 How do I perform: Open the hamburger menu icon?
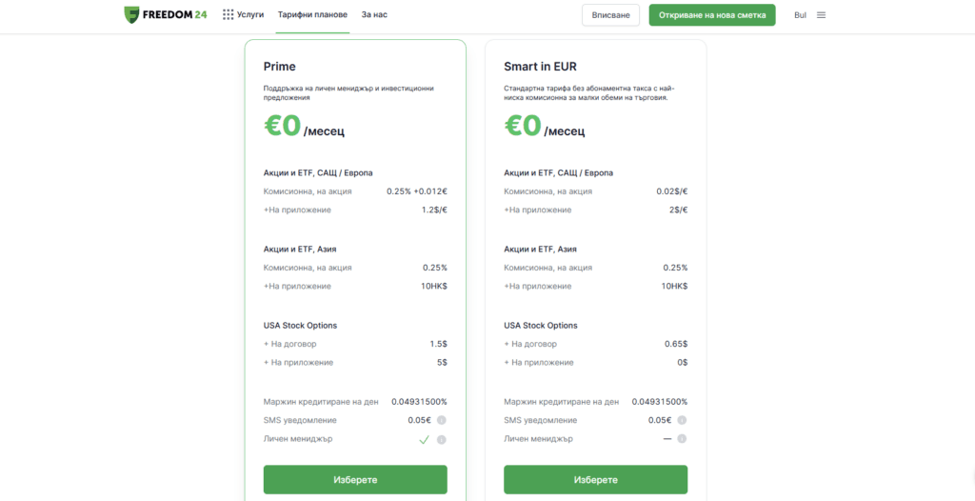822,15
